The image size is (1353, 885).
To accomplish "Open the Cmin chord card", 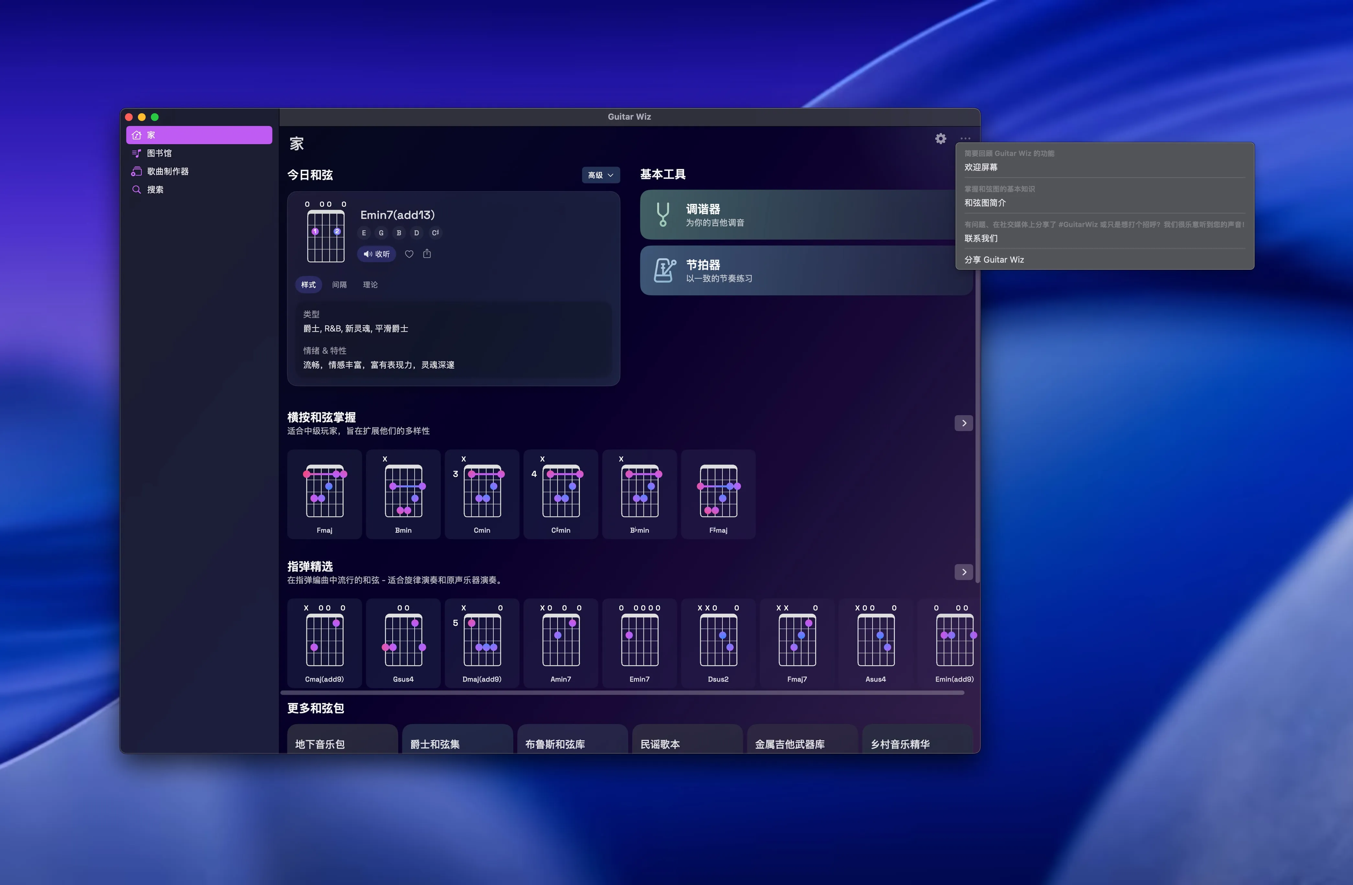I will click(482, 494).
